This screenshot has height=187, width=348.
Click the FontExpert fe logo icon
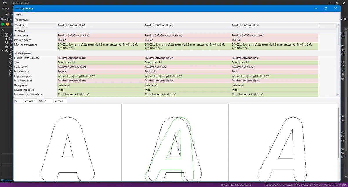(5, 3)
